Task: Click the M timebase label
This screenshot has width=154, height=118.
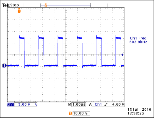Action: point(70,104)
